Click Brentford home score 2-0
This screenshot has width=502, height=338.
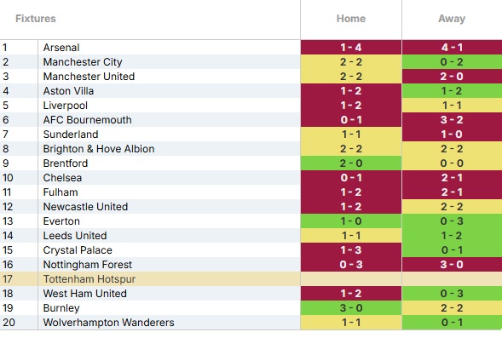pyautogui.click(x=351, y=163)
